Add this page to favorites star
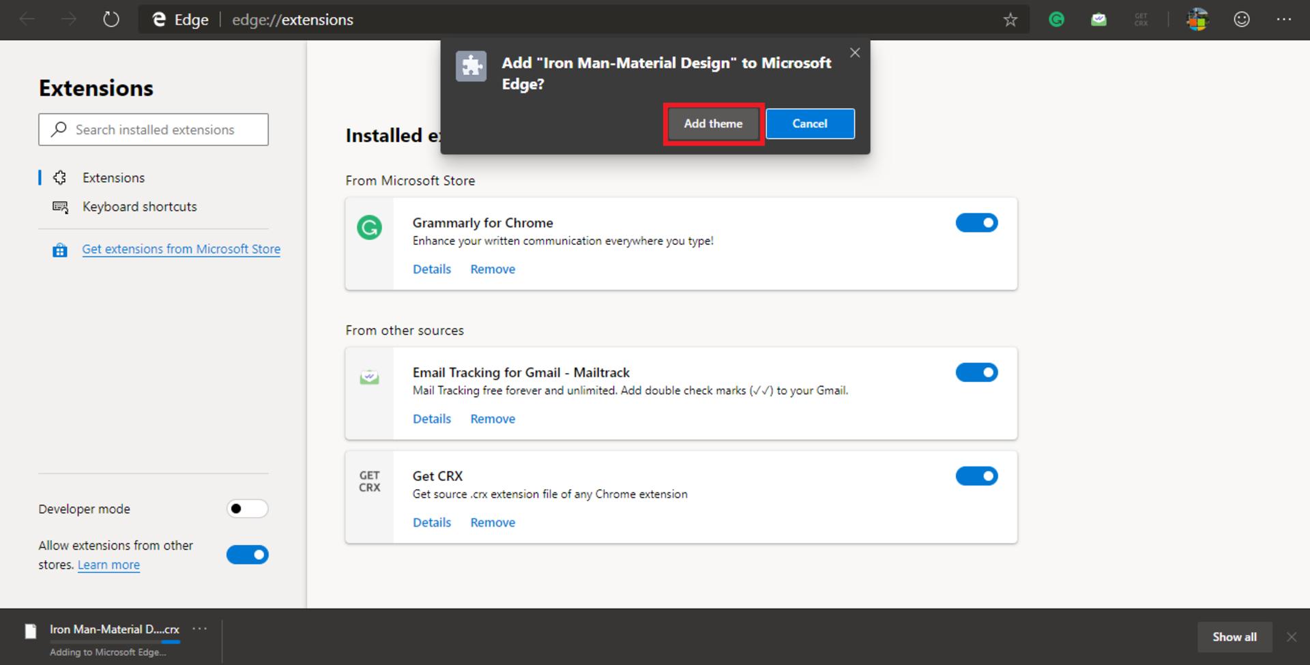 tap(1010, 20)
